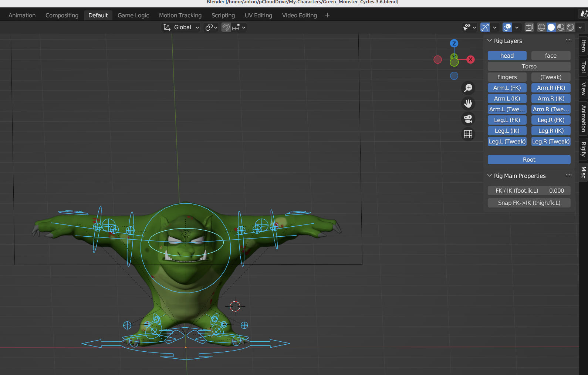588x375 pixels.
Task: Open the Rigify sidebar tab
Action: [x=584, y=149]
